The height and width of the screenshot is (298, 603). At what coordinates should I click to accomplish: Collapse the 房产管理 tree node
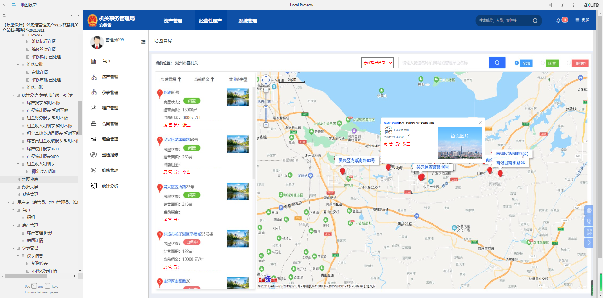click(x=13, y=225)
